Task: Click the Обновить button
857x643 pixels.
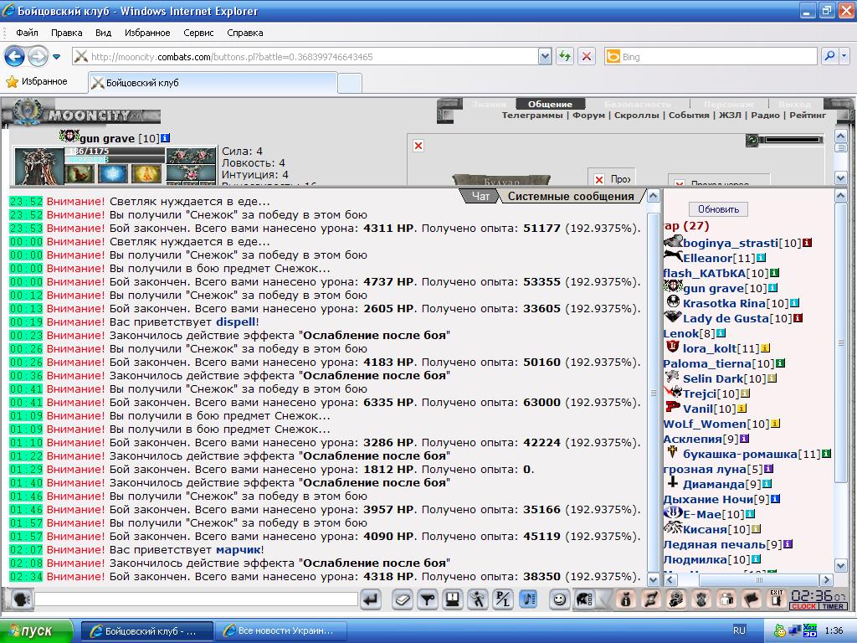Action: tap(718, 209)
